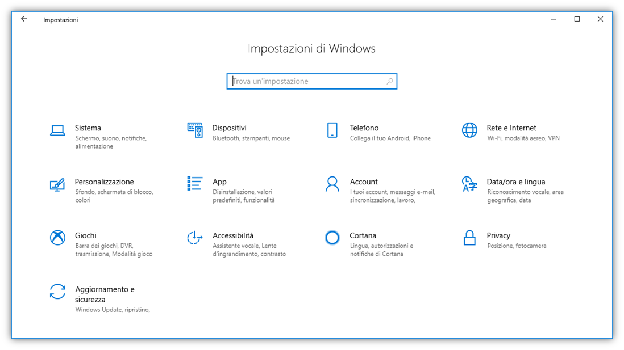Screen dimensions: 624x350
Task: Click 'Windows Update, ripristino' description
Action: (x=113, y=310)
